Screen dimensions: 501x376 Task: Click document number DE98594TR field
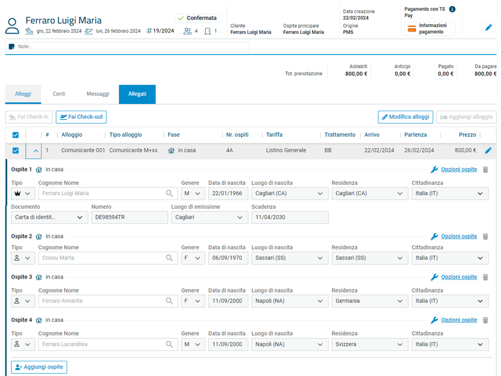pos(129,217)
